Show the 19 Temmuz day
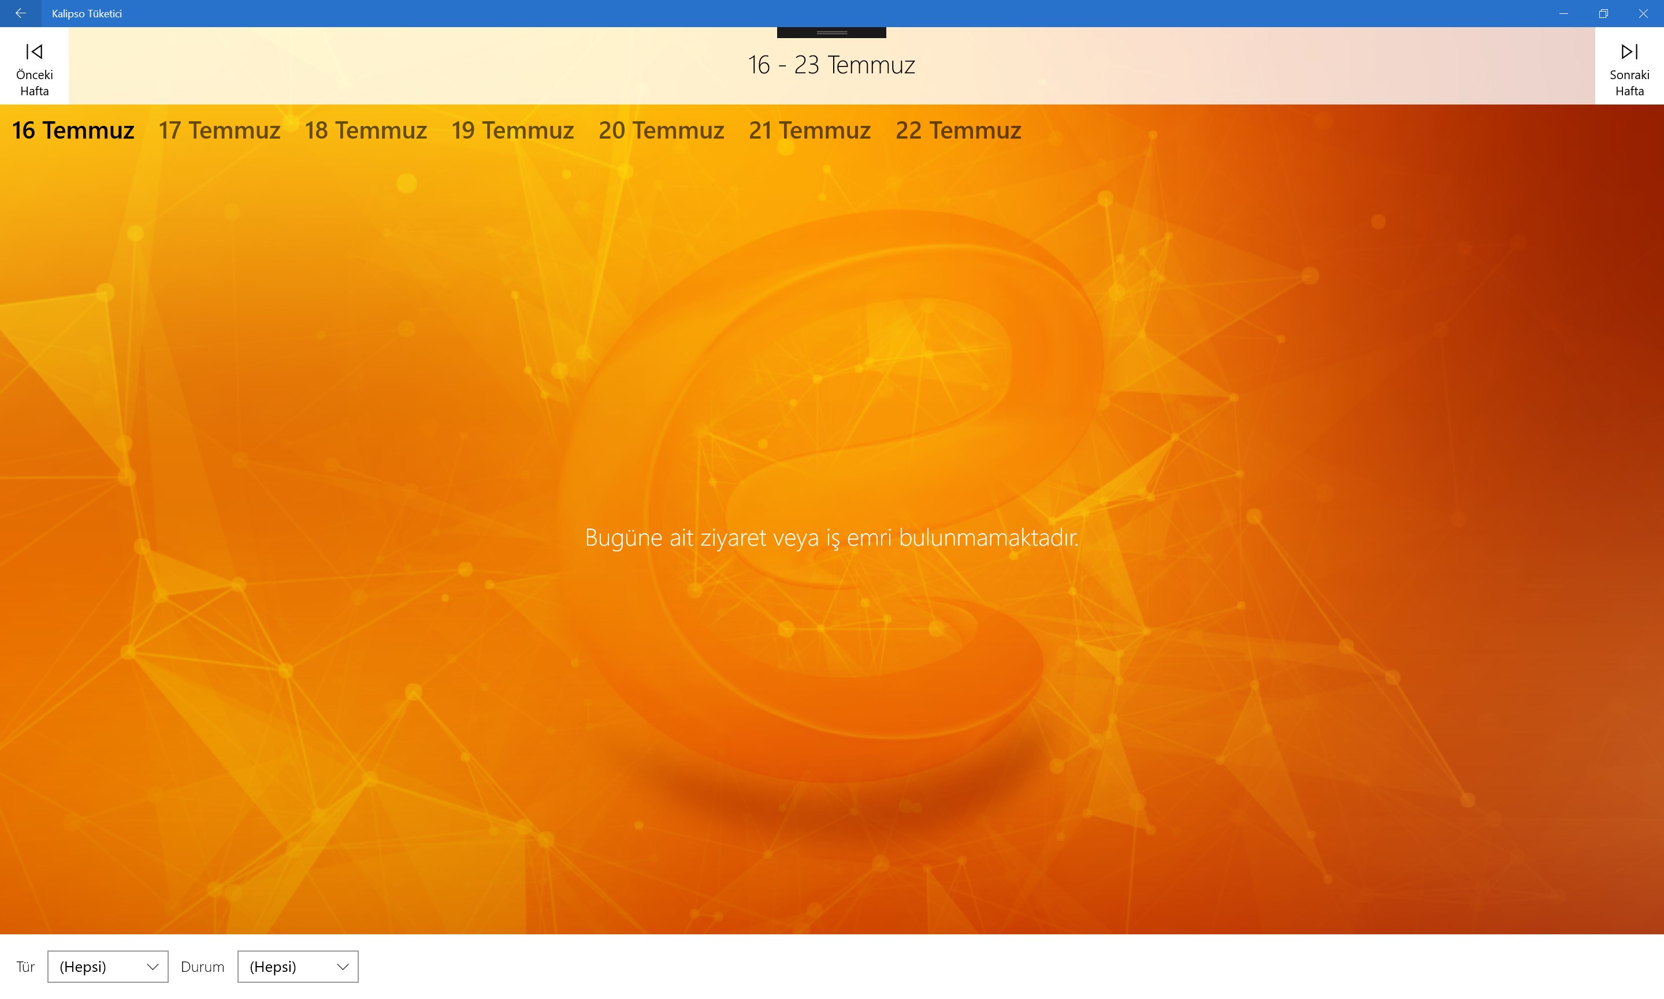 [x=512, y=131]
